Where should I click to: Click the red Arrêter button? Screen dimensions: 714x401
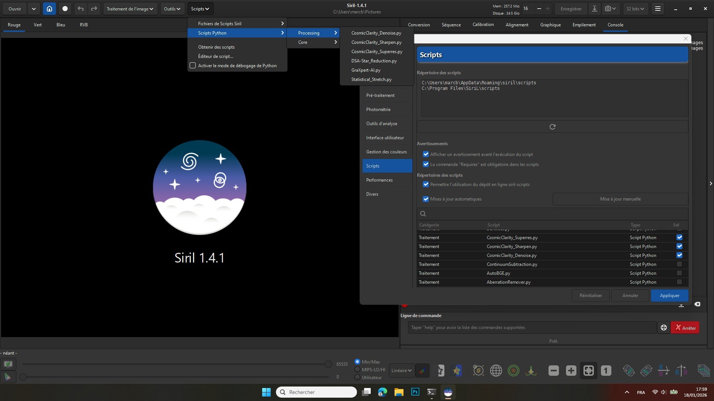pyautogui.click(x=685, y=327)
